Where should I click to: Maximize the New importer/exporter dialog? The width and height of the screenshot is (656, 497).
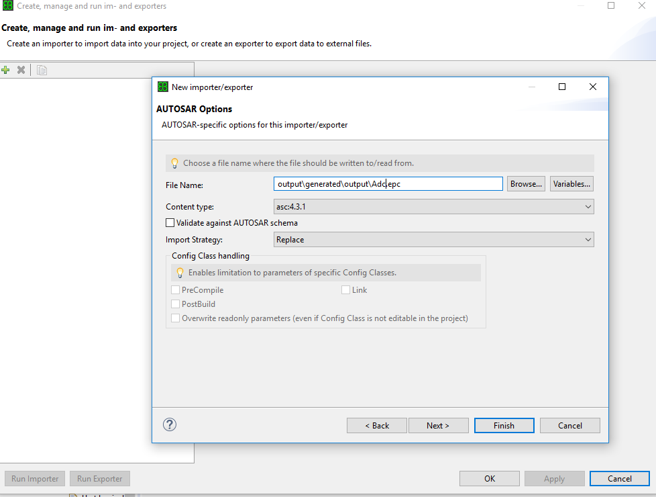click(x=562, y=87)
